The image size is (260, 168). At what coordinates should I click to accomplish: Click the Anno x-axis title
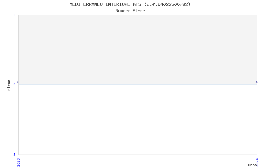(252, 165)
